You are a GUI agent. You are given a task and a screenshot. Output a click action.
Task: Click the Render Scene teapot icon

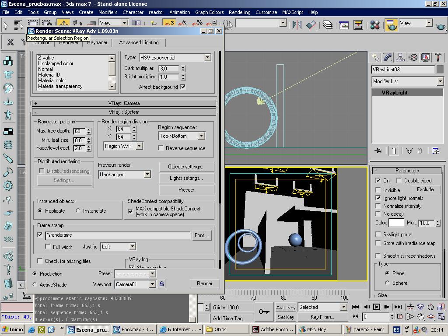[x=391, y=25]
